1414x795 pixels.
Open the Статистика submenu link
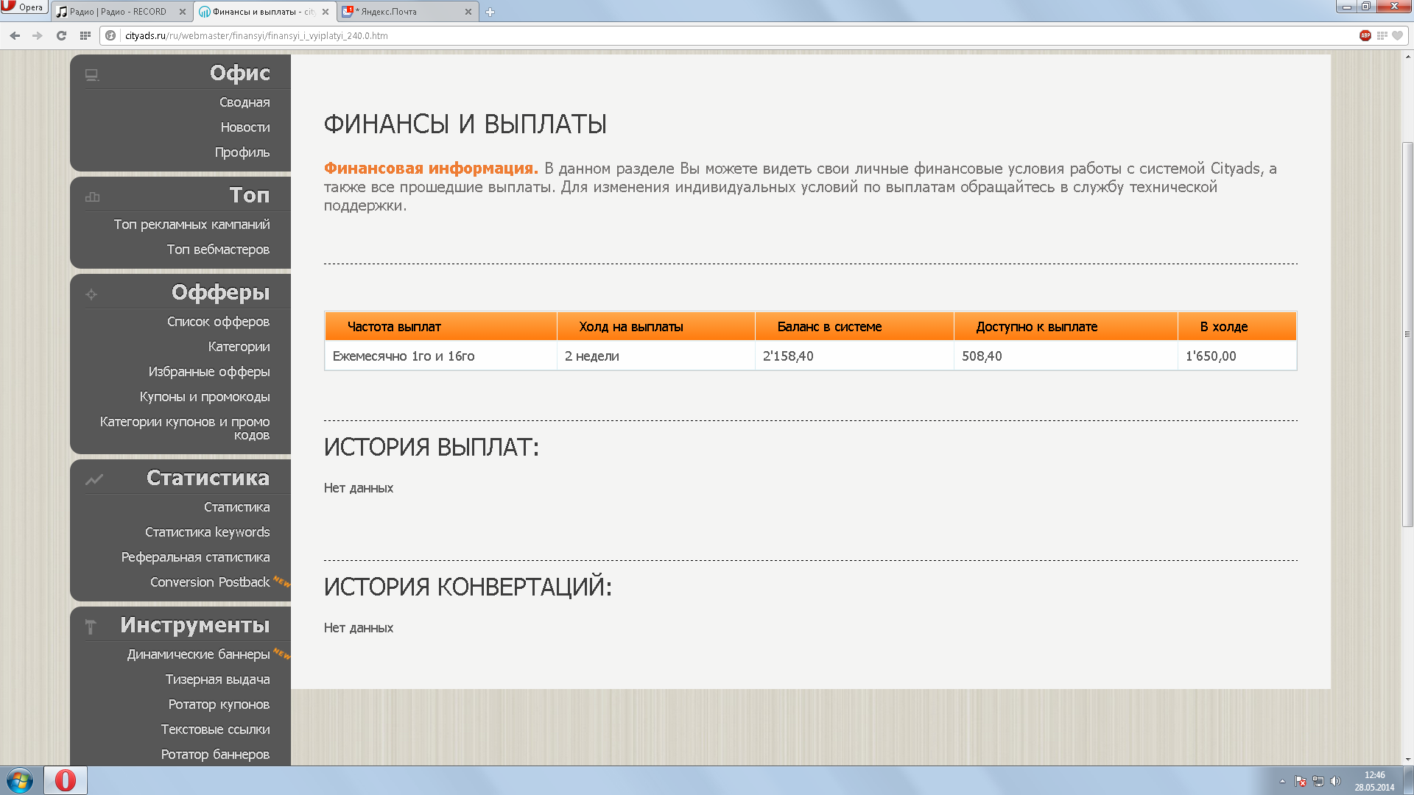pos(236,507)
